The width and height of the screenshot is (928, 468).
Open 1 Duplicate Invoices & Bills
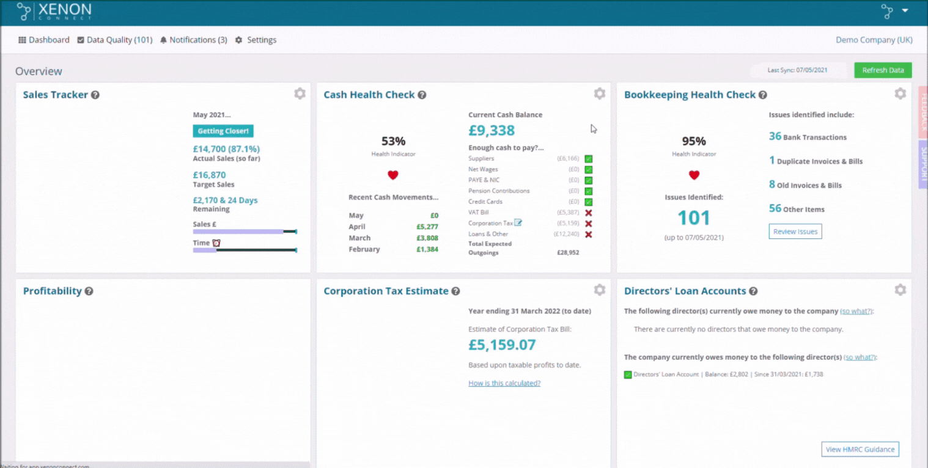pyautogui.click(x=816, y=161)
